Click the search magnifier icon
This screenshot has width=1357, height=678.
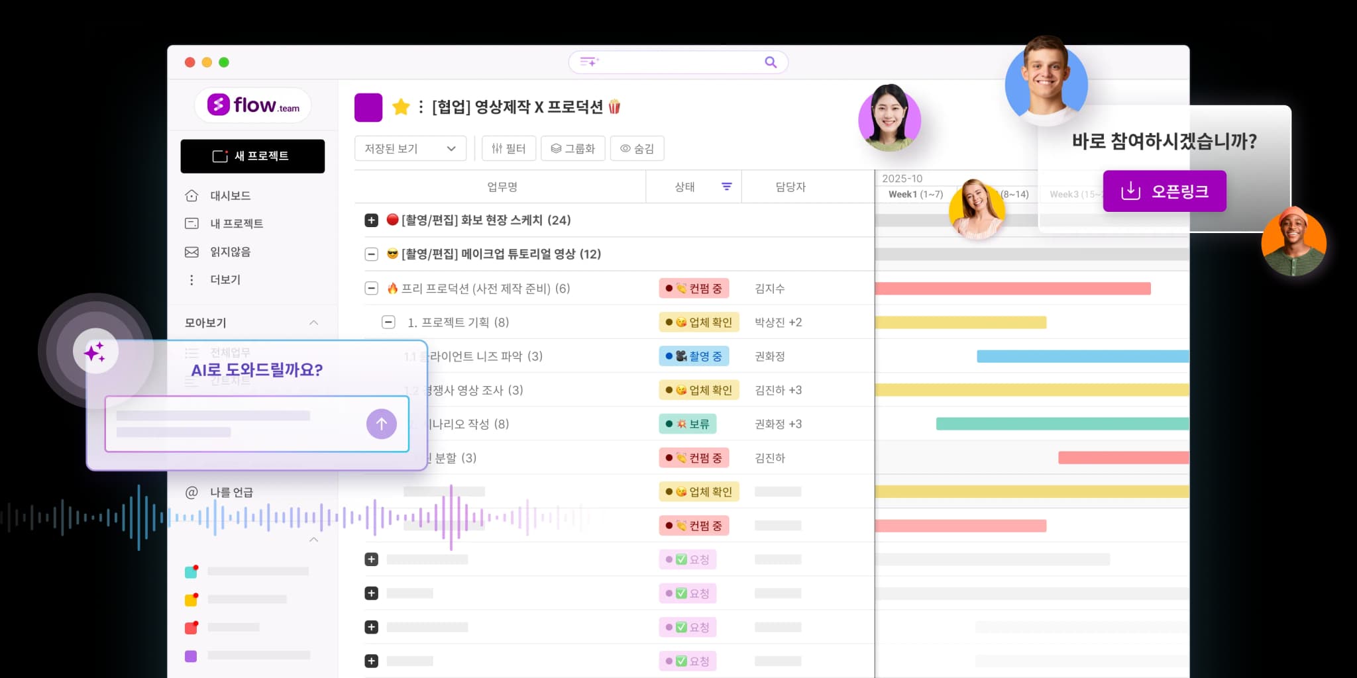coord(770,62)
